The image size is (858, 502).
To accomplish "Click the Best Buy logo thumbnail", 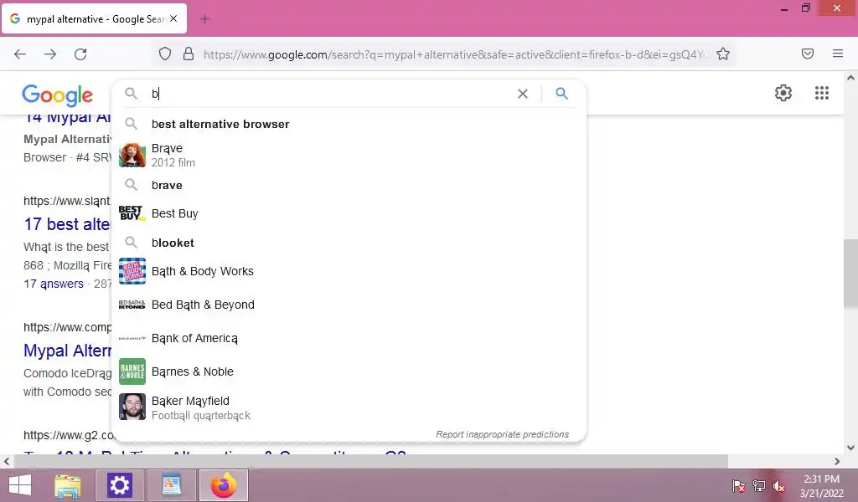I will (132, 213).
